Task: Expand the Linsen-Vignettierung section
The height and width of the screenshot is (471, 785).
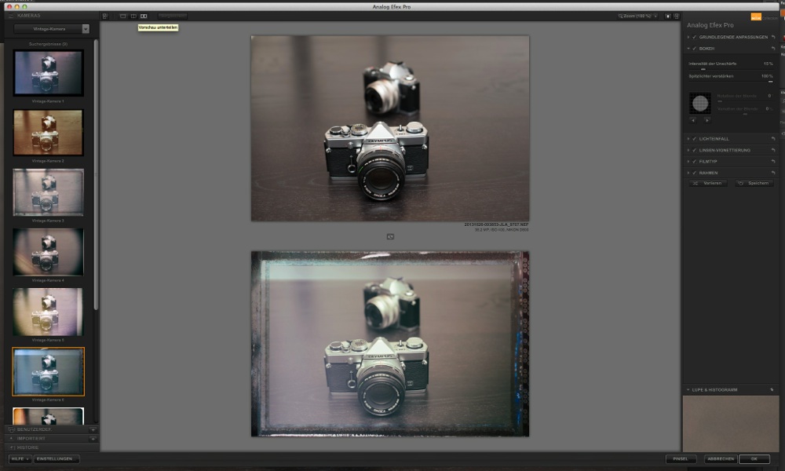Action: (688, 149)
